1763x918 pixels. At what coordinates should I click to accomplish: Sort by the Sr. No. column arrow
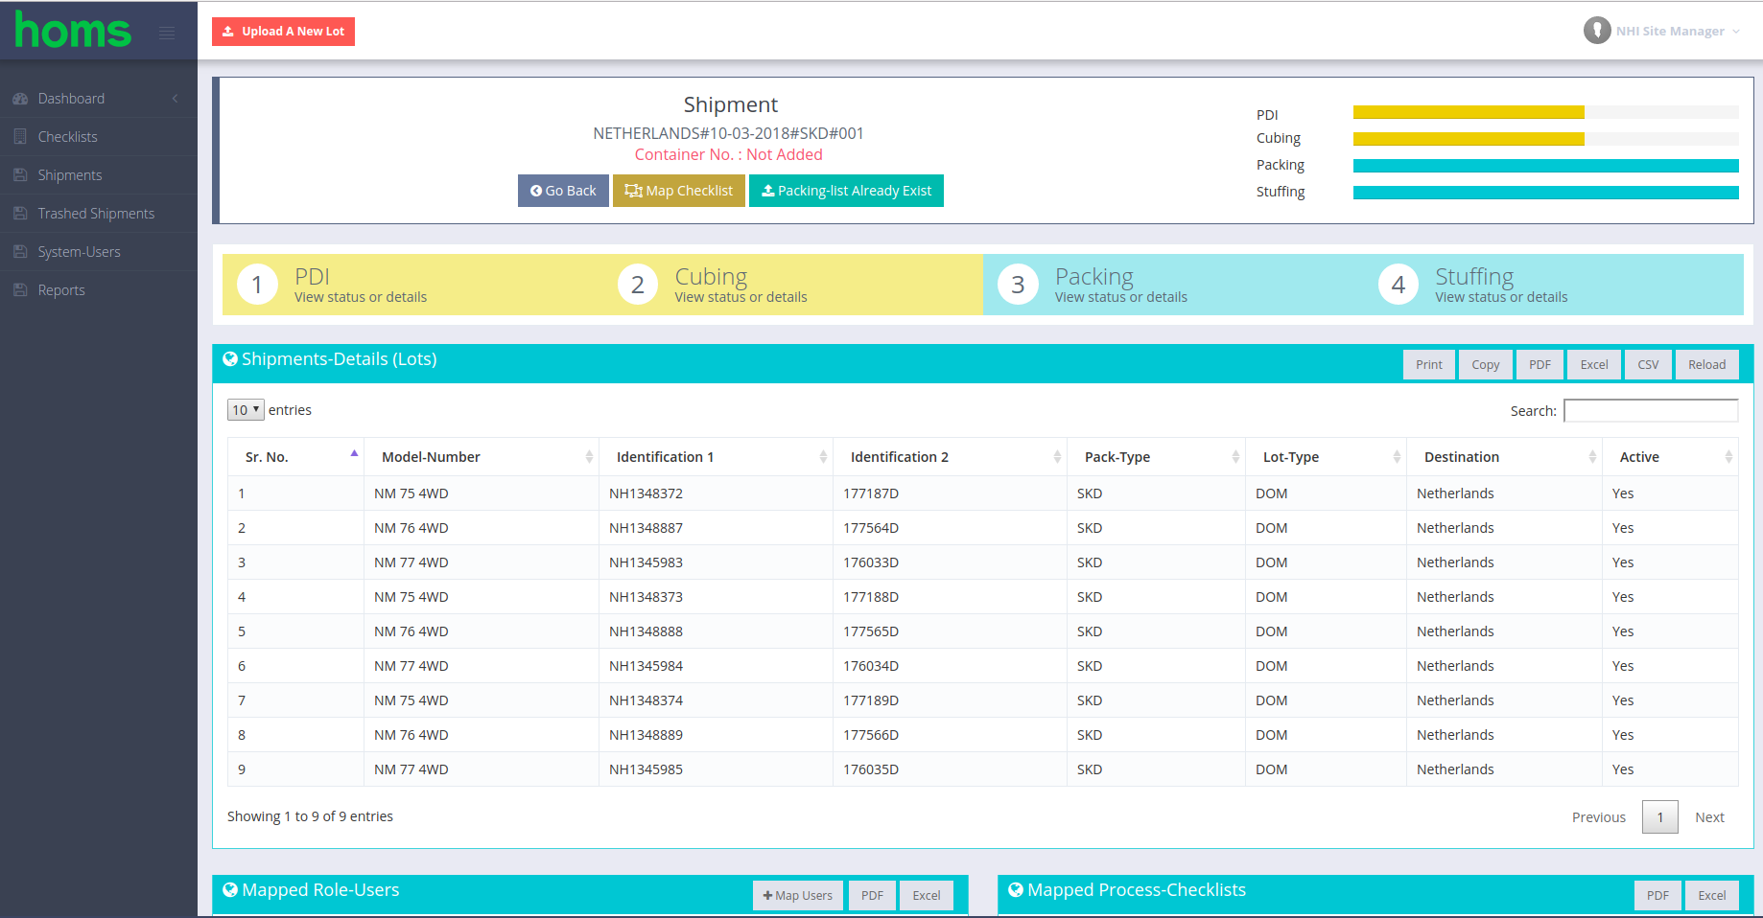tap(354, 453)
